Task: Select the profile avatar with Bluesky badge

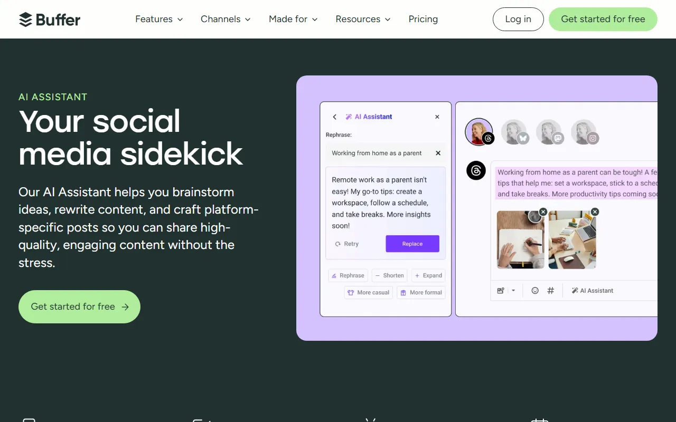Action: point(514,132)
